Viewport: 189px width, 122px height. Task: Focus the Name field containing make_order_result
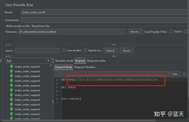[104, 12]
